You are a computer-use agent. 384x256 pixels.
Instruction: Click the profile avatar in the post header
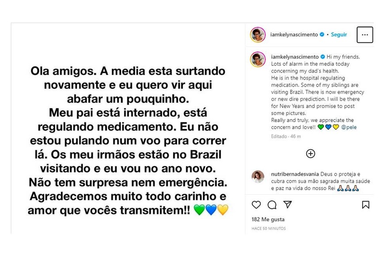258,34
